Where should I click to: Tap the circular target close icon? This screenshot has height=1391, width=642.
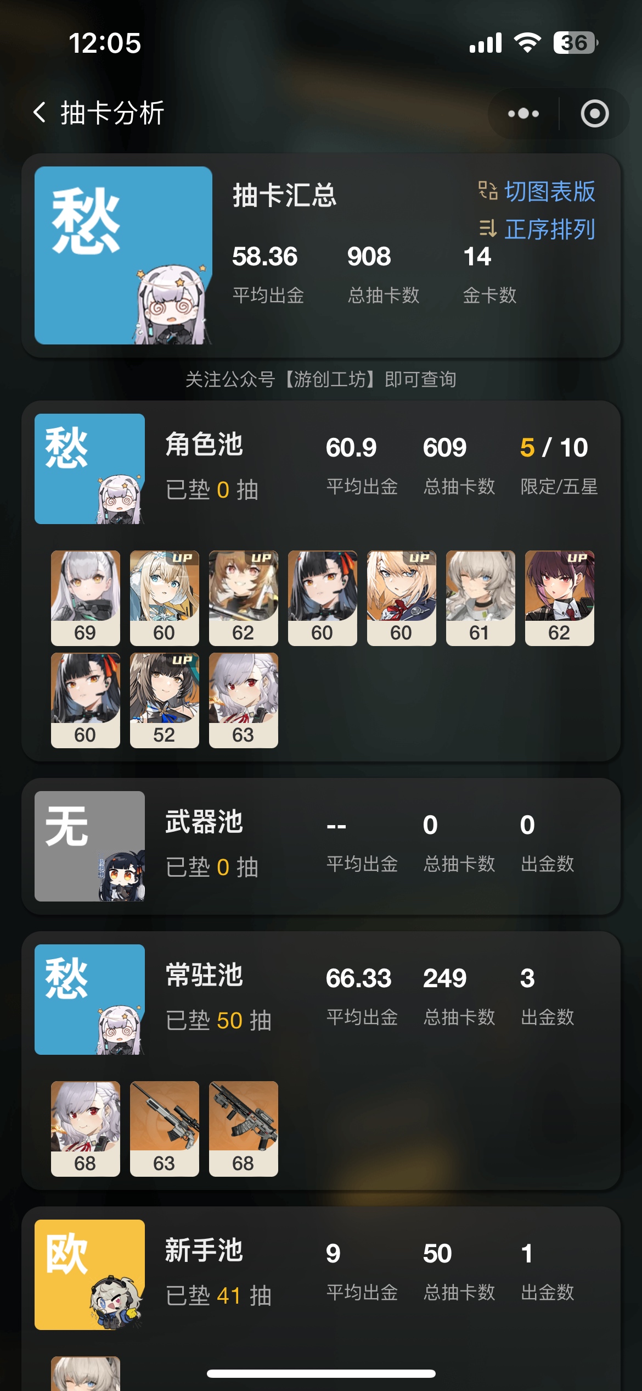coord(595,114)
